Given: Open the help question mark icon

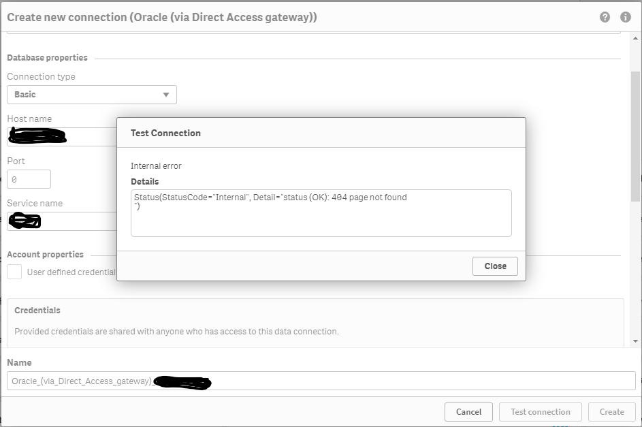Looking at the screenshot, I should pos(605,18).
